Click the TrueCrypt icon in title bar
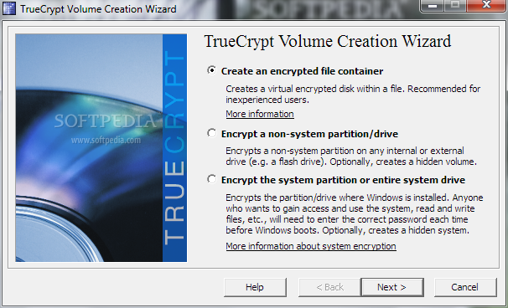 (x=8, y=8)
